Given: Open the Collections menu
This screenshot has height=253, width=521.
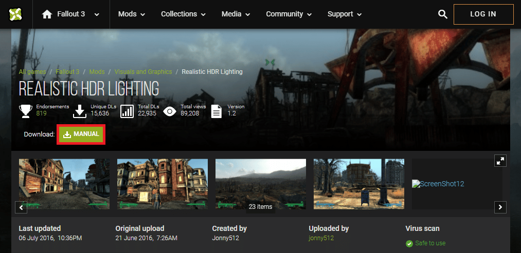Looking at the screenshot, I should [183, 14].
